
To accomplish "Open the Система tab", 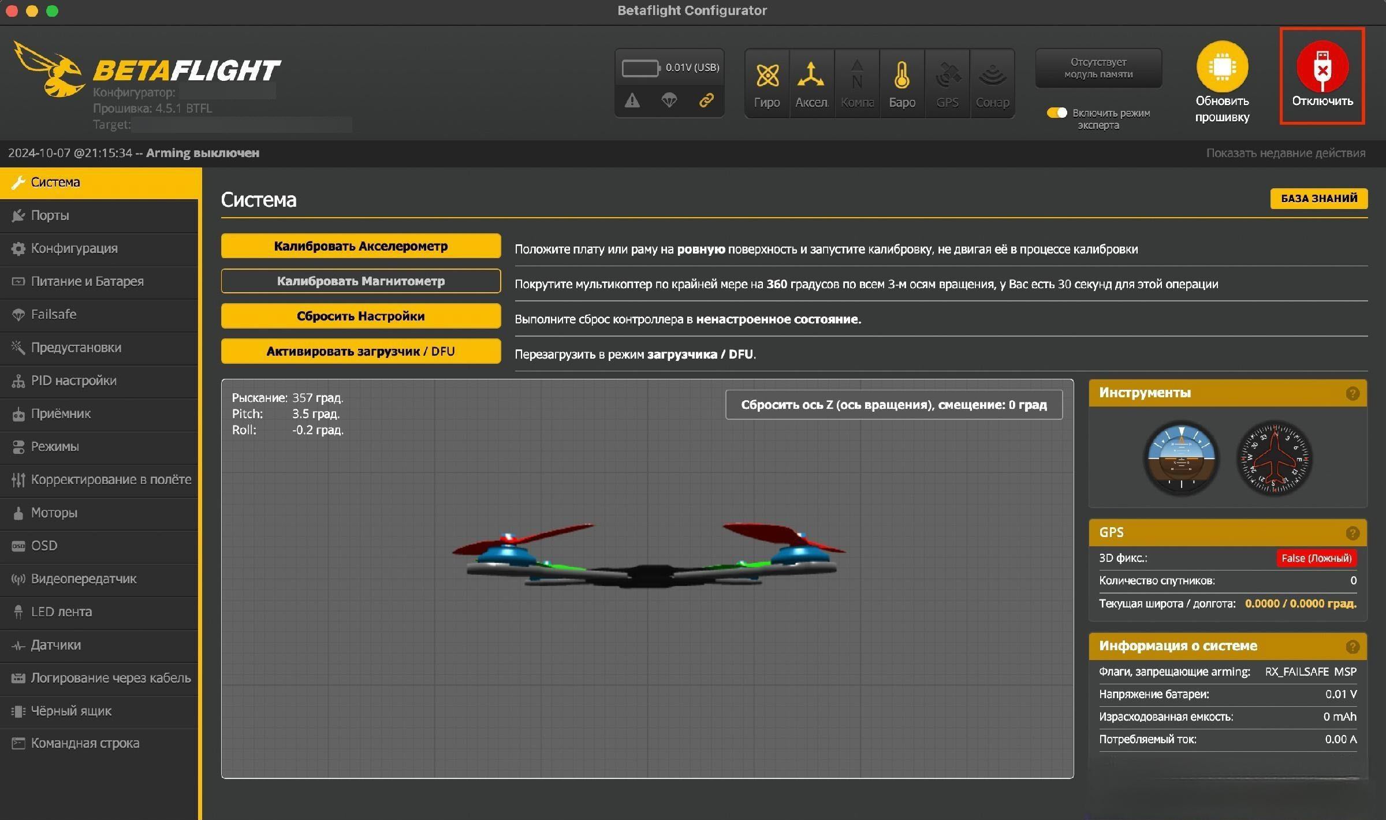I will point(99,182).
